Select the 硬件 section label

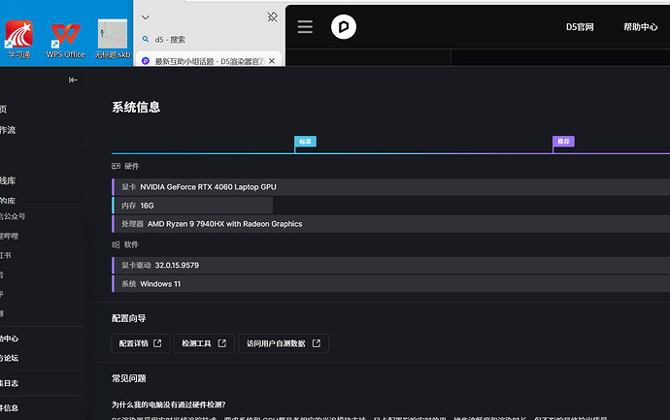(132, 166)
